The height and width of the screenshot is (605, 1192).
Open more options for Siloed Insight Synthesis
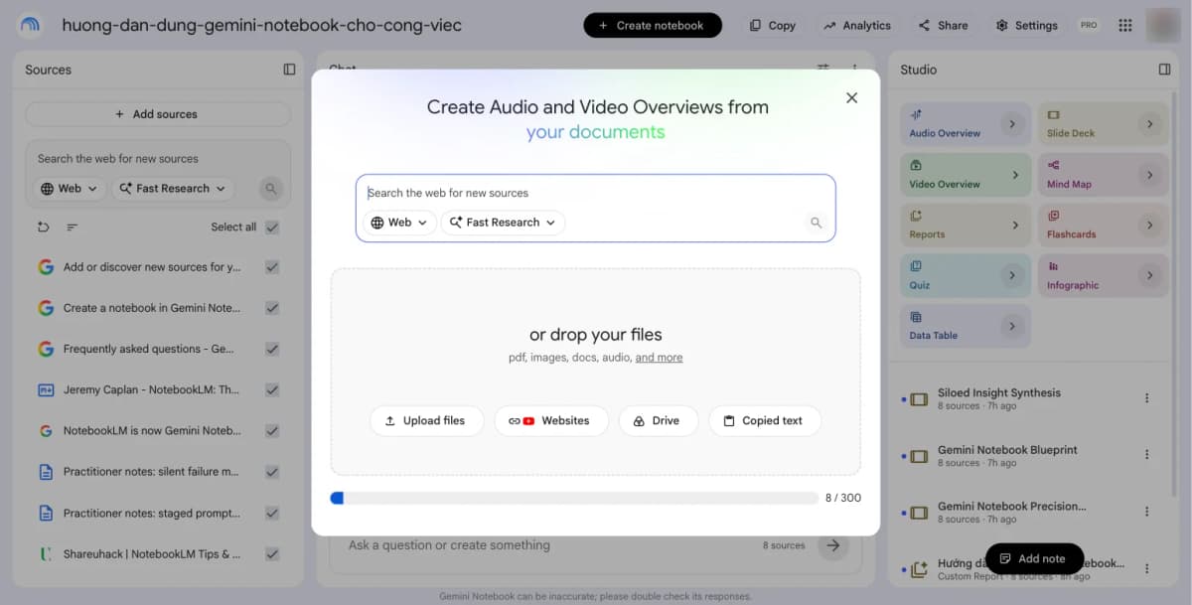point(1146,398)
